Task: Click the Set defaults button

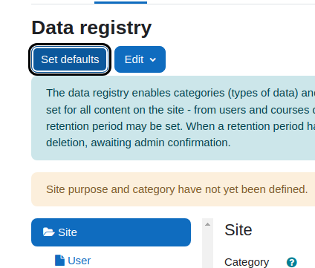Action: click(x=70, y=59)
